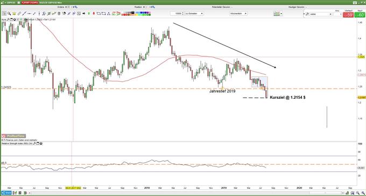Click the 'Jahrestief 2019' chart label
The image size is (366, 196).
coord(222,91)
